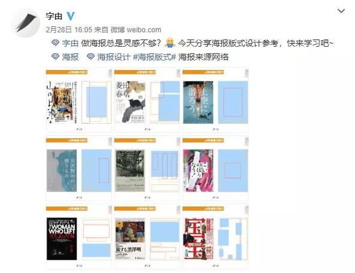Open the 宇由 username link in header
This screenshot has height=273, width=355.
point(54,16)
